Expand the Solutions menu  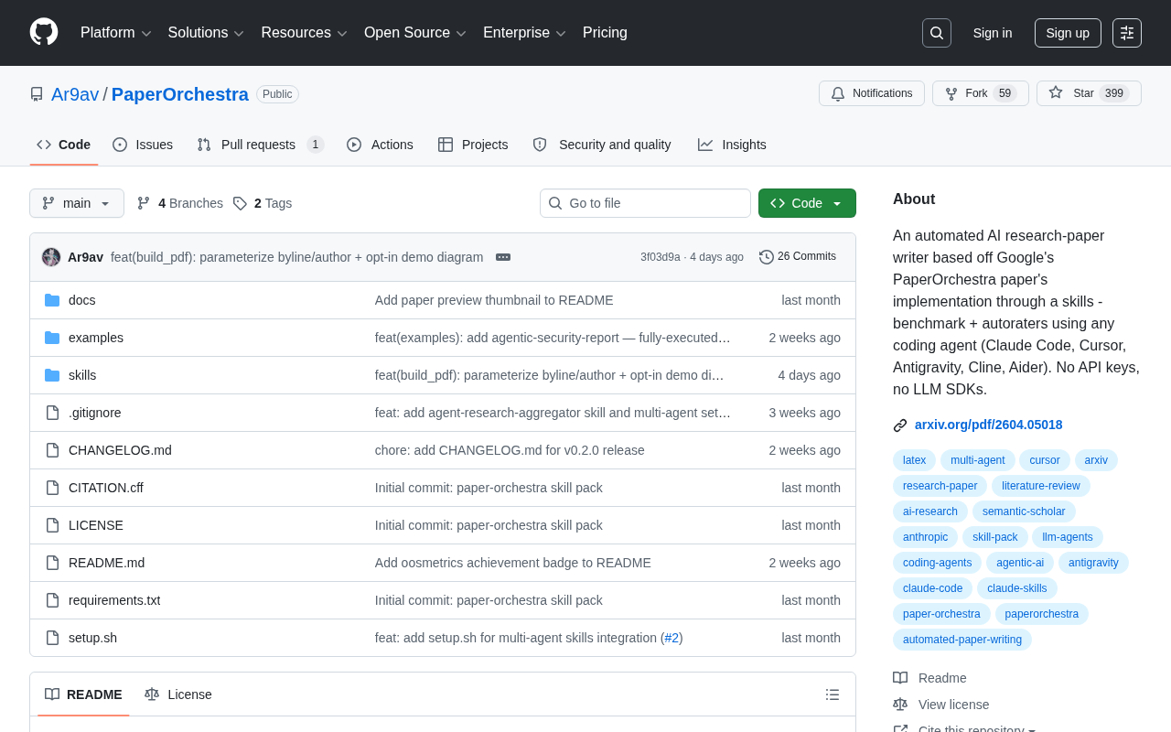pos(206,33)
